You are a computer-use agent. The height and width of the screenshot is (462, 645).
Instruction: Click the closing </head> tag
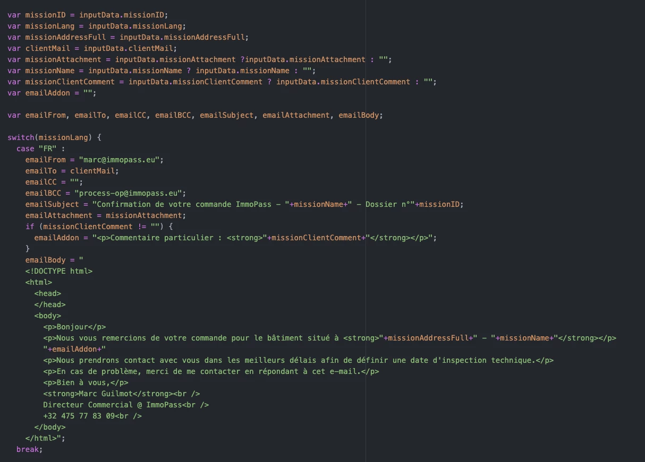(50, 304)
